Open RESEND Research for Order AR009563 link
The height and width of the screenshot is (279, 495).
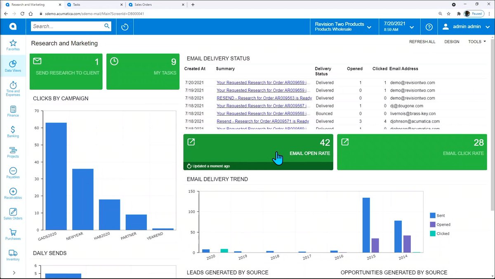point(264,98)
